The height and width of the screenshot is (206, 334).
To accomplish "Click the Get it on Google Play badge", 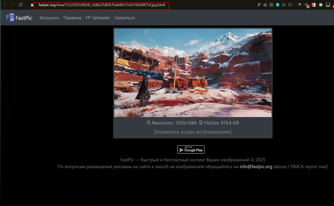I will 191,149.
